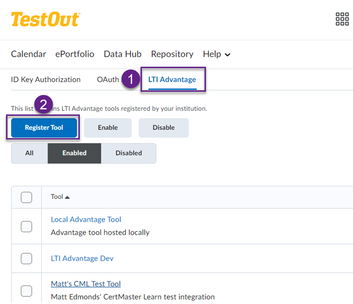Click 'Advantage tool hosted locally' description text

(x=100, y=233)
